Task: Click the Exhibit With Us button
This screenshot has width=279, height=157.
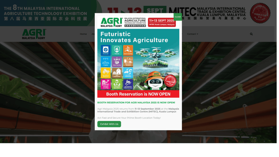Action: pyautogui.click(x=109, y=124)
